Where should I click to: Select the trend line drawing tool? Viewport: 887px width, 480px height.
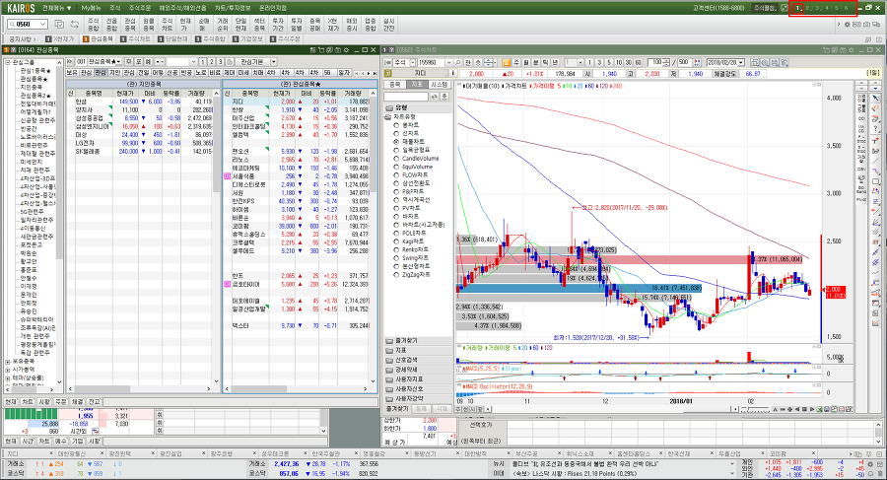(875, 163)
